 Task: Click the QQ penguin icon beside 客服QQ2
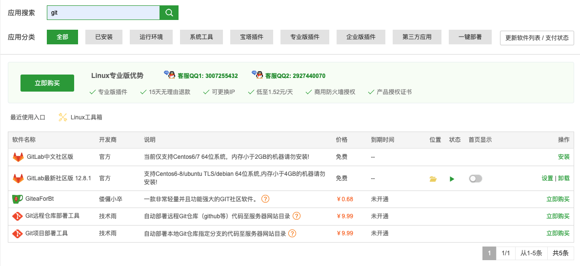[x=257, y=75]
